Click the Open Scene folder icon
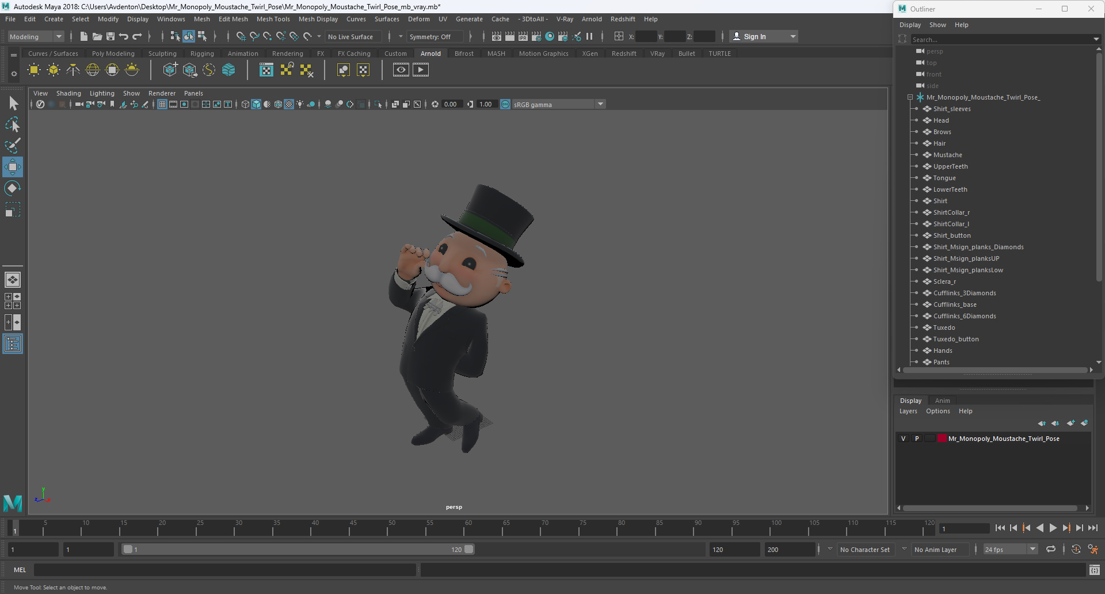This screenshot has height=594, width=1105. pos(97,36)
